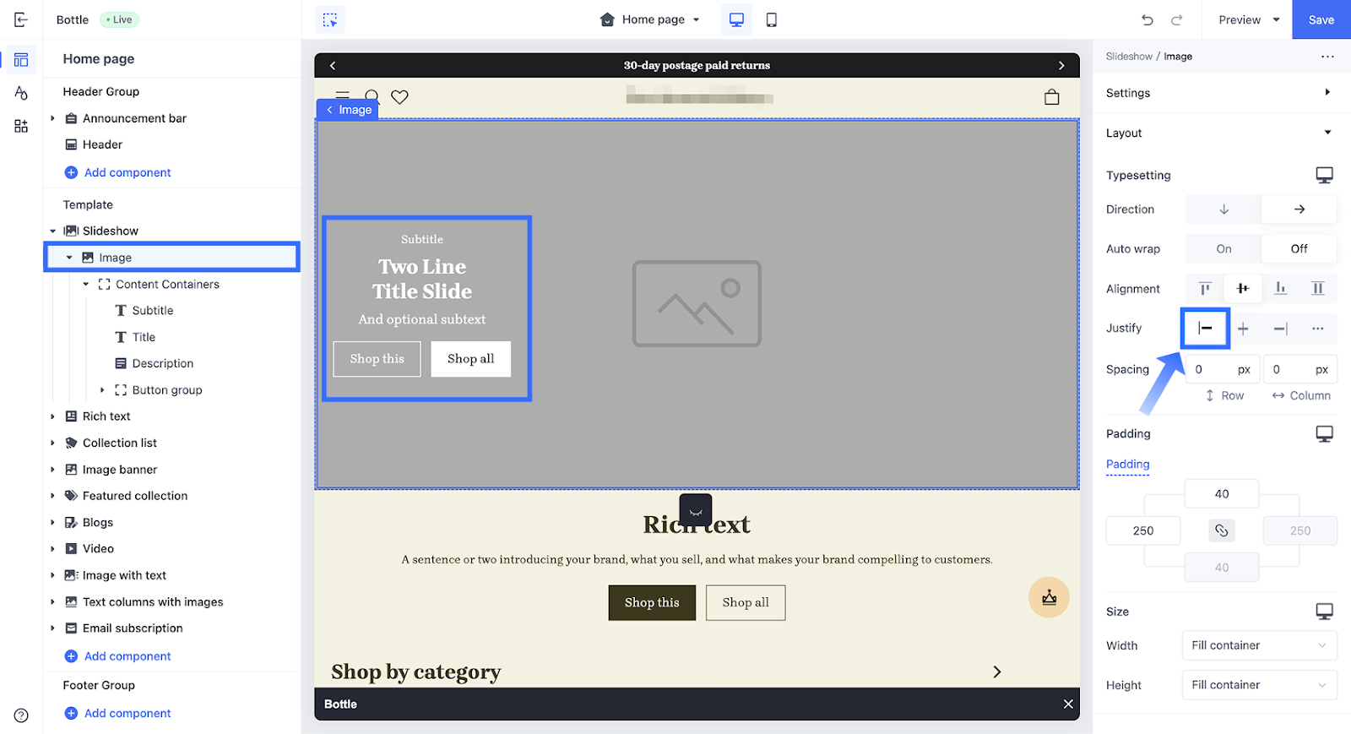Click the floating crown badge button
1351x734 pixels.
pyautogui.click(x=1049, y=597)
